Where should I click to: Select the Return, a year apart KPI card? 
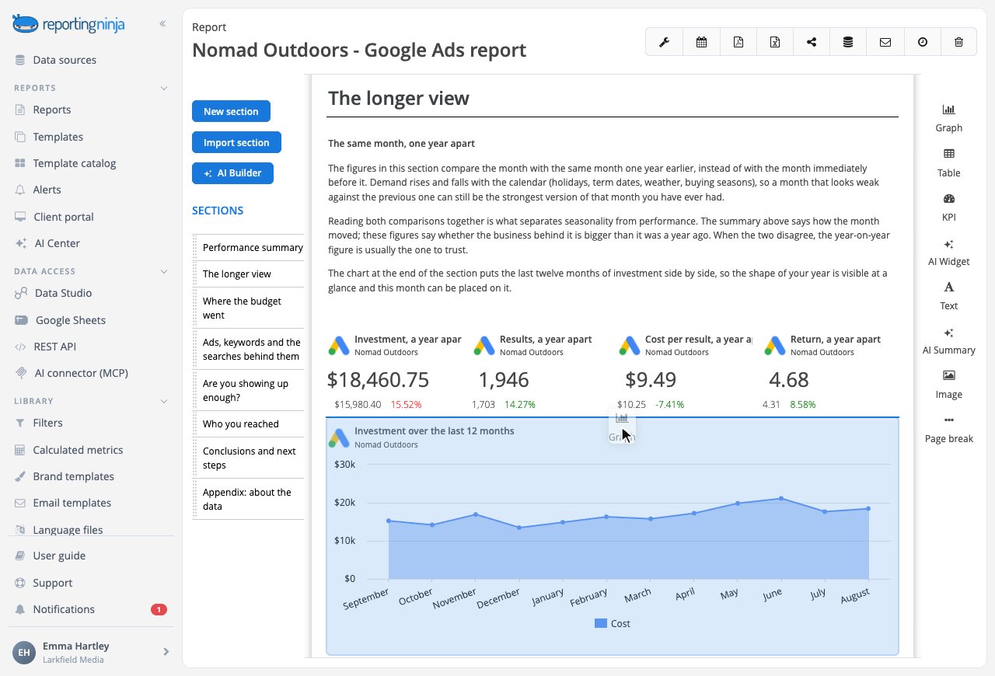[830, 372]
